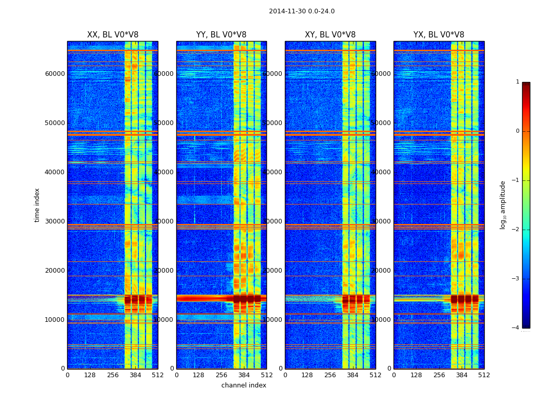This screenshot has width=538, height=410.
Task: Click the figure title '2014-11-30 0.0-24.0'
Action: tap(301, 11)
